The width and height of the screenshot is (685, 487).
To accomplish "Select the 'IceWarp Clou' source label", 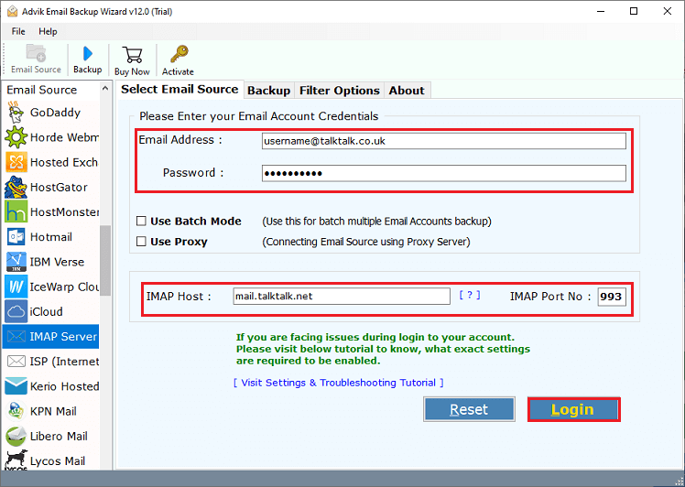I will (64, 287).
